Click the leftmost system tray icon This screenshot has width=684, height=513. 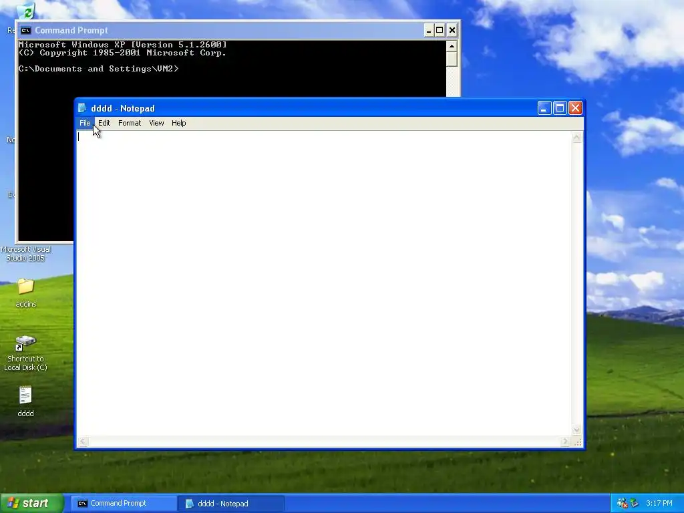pyautogui.click(x=622, y=504)
